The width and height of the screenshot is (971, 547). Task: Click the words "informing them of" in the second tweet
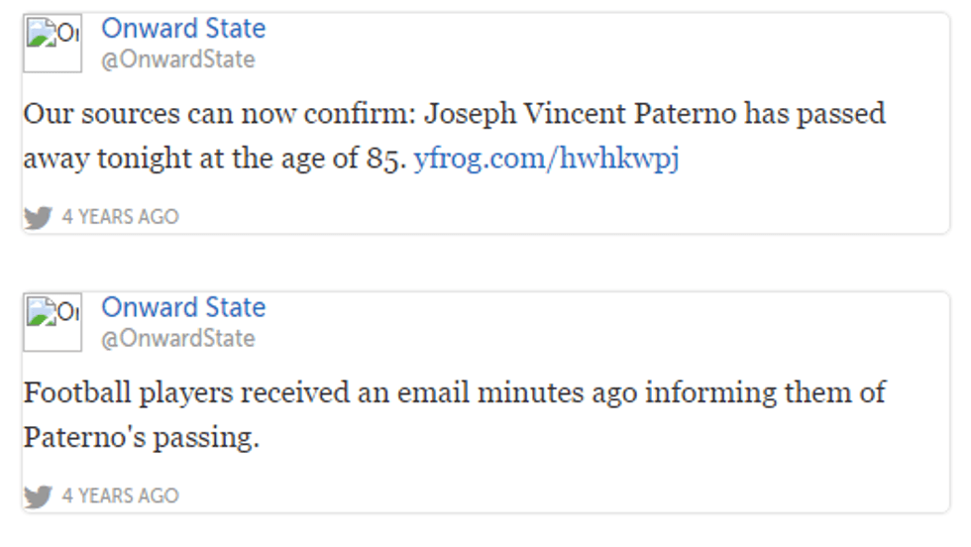click(765, 392)
